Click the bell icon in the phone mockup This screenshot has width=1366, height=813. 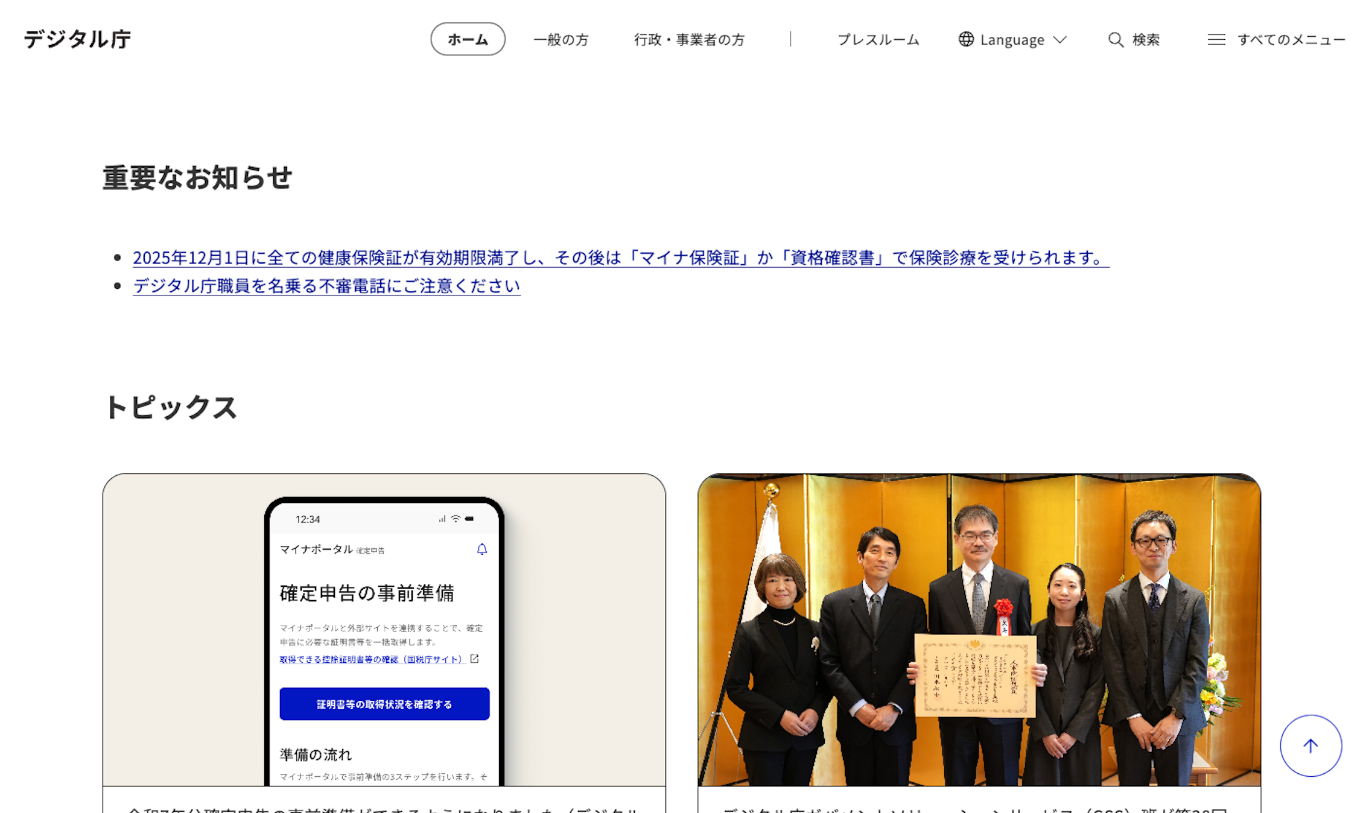482,549
